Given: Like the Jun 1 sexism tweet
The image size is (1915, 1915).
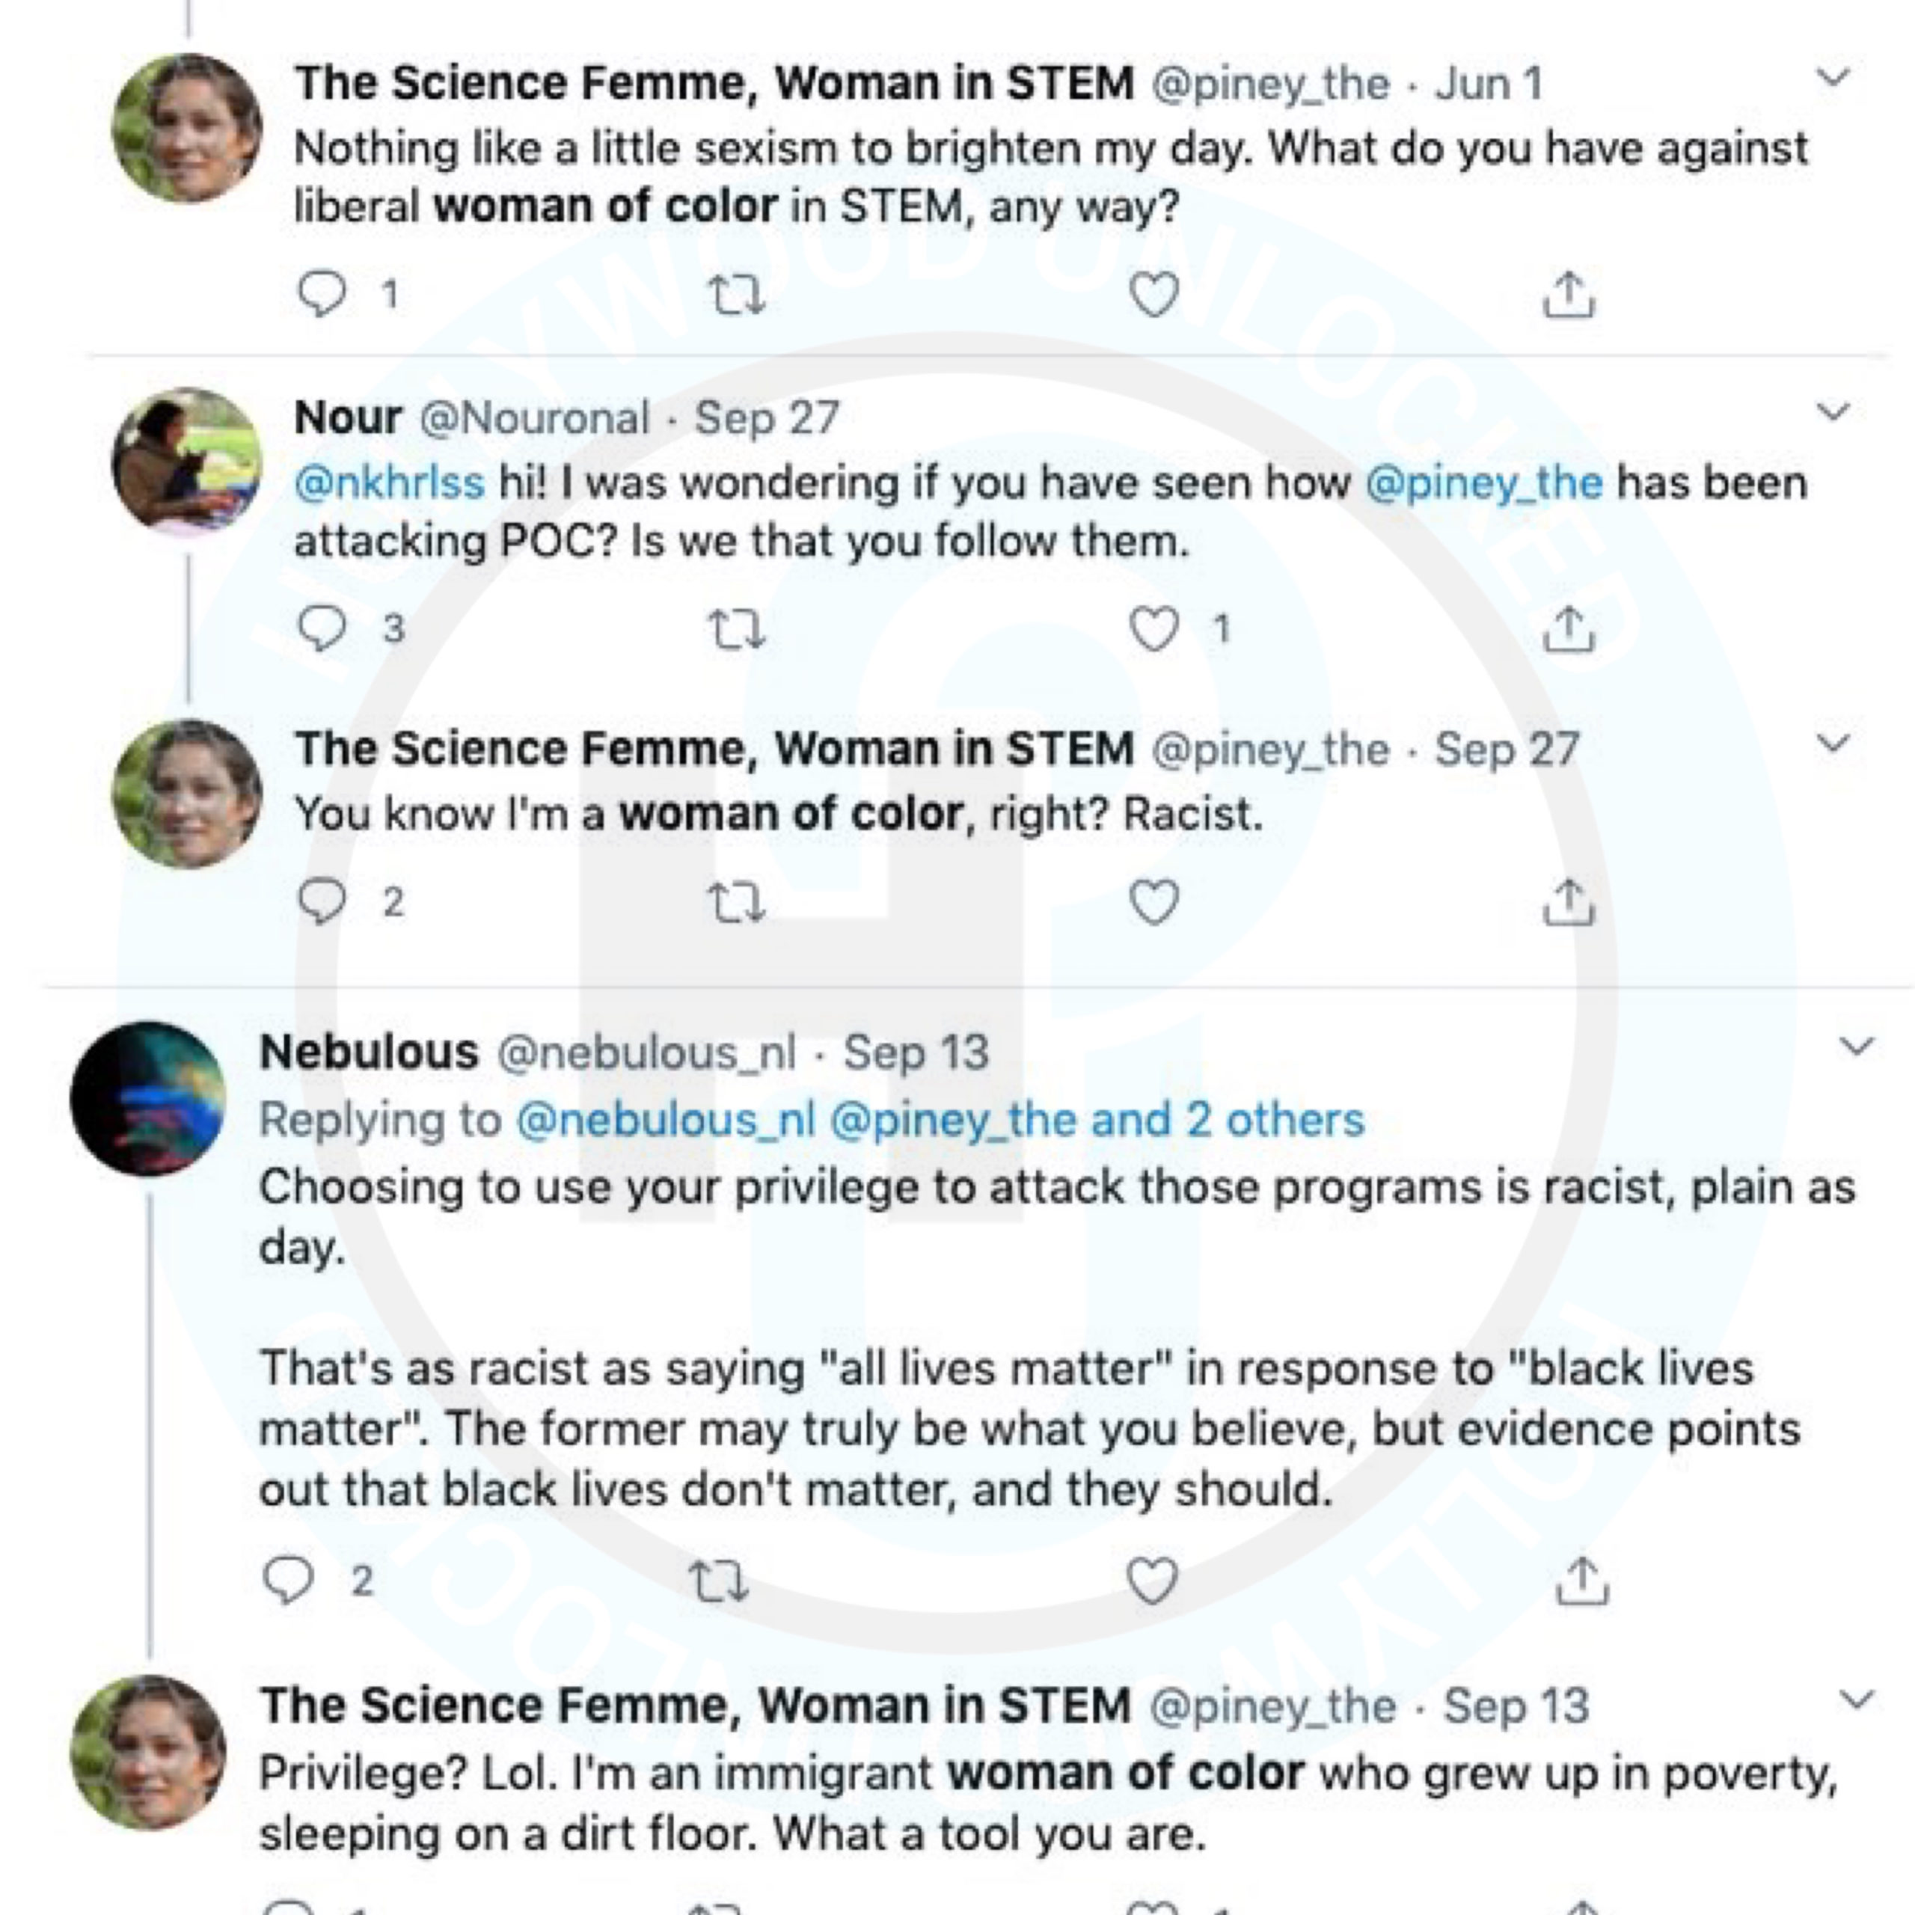Looking at the screenshot, I should [1153, 295].
